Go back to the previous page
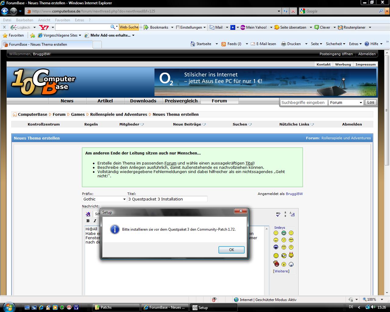This screenshot has height=312, width=390. pyautogui.click(x=5, y=11)
